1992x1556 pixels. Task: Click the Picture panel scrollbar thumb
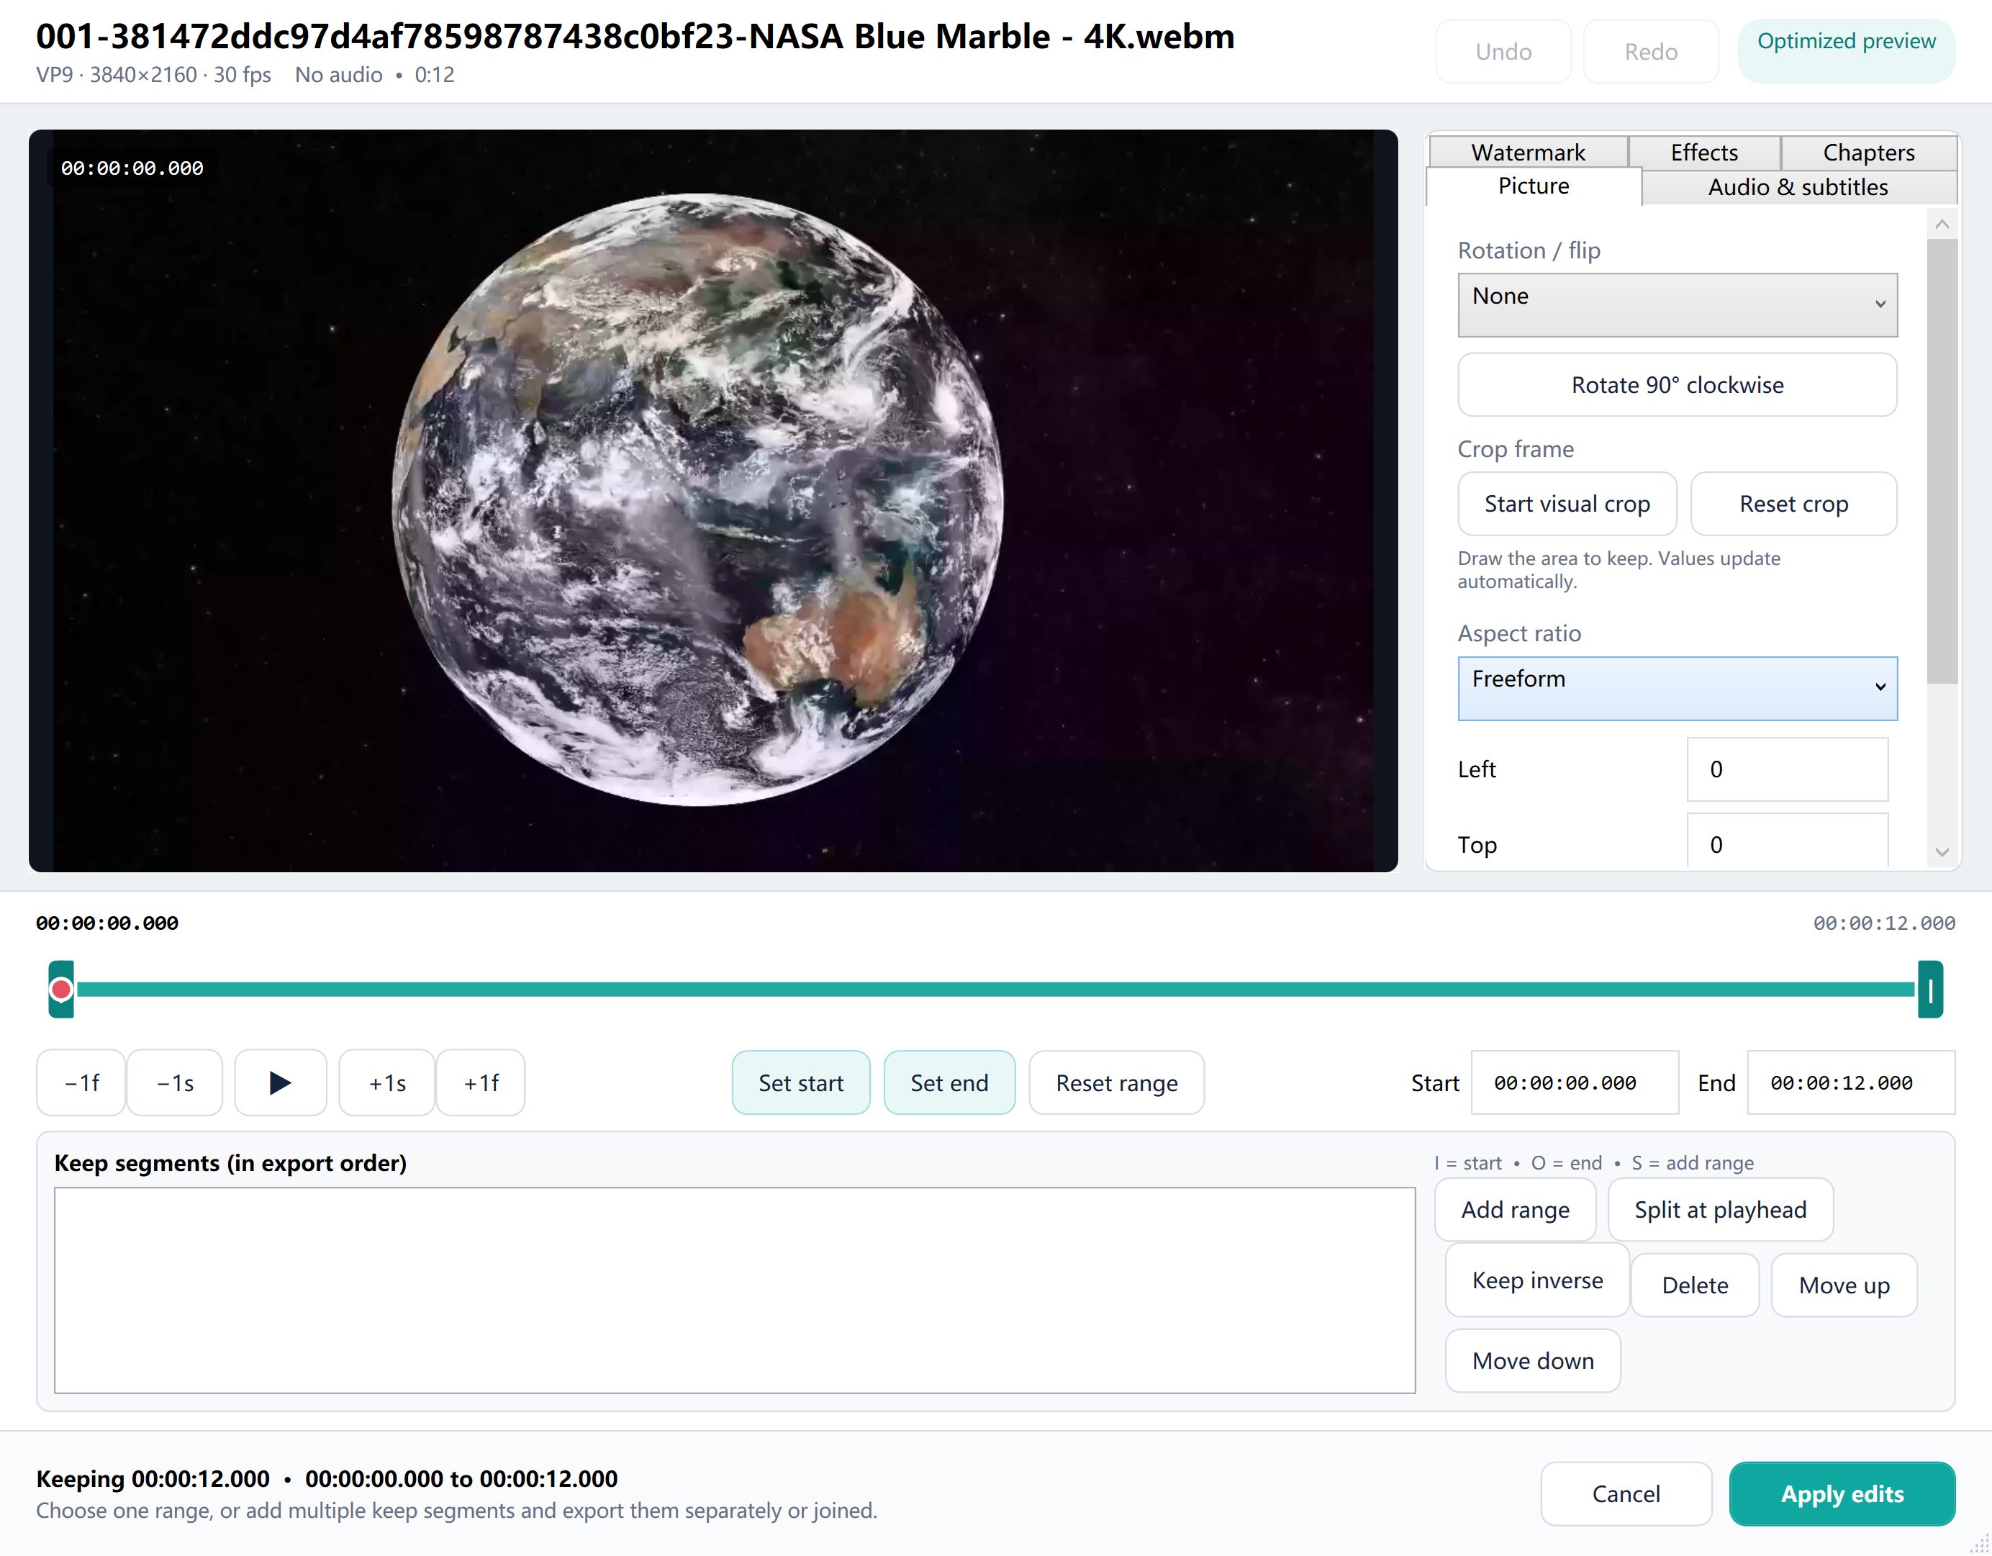[x=1942, y=461]
